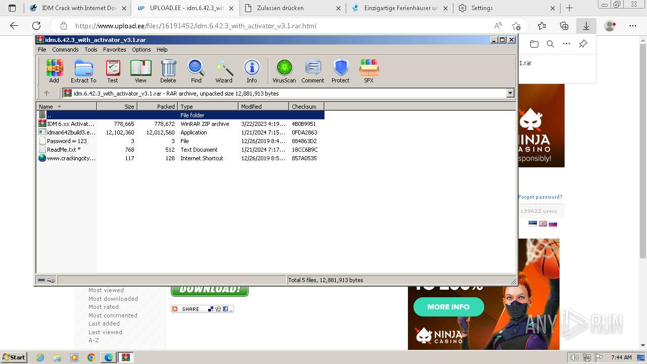This screenshot has width=647, height=364.
Task: Click the SHARE button on page
Action: 202,309
